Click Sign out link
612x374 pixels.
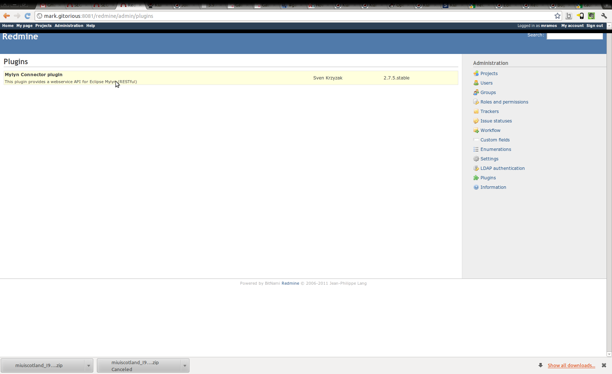(x=595, y=26)
